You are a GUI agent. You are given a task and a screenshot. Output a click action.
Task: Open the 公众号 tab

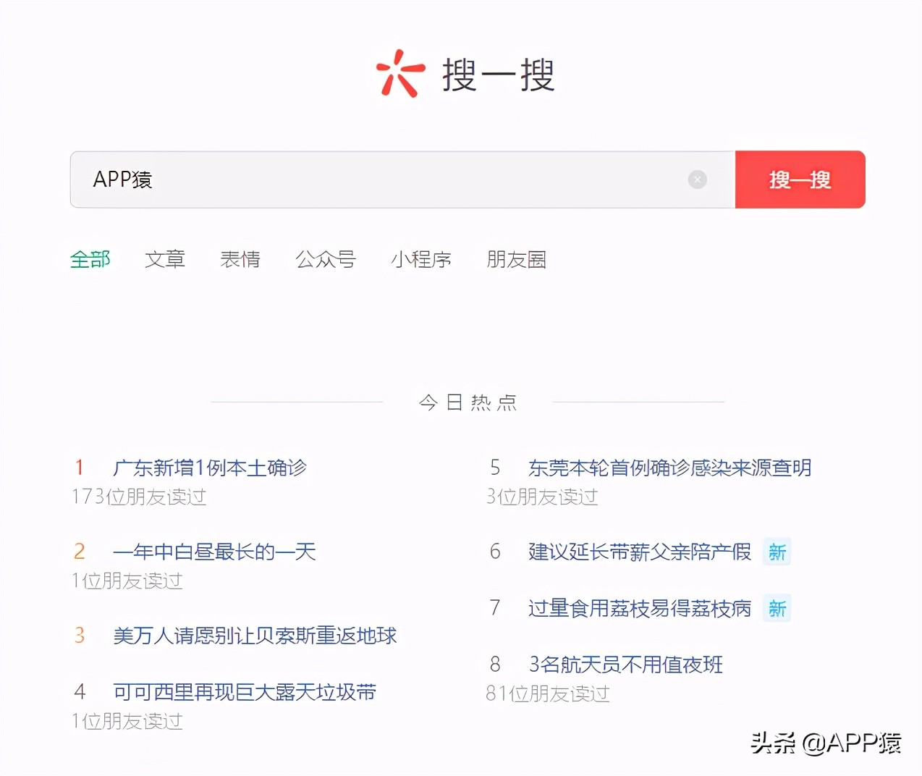[326, 260]
